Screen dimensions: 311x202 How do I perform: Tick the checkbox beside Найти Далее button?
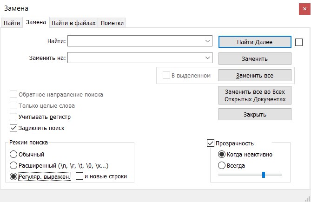(x=299, y=42)
